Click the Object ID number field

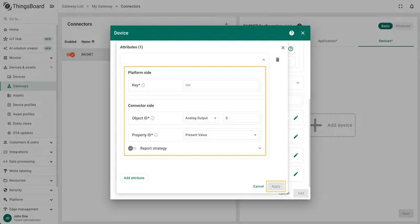pos(241,118)
